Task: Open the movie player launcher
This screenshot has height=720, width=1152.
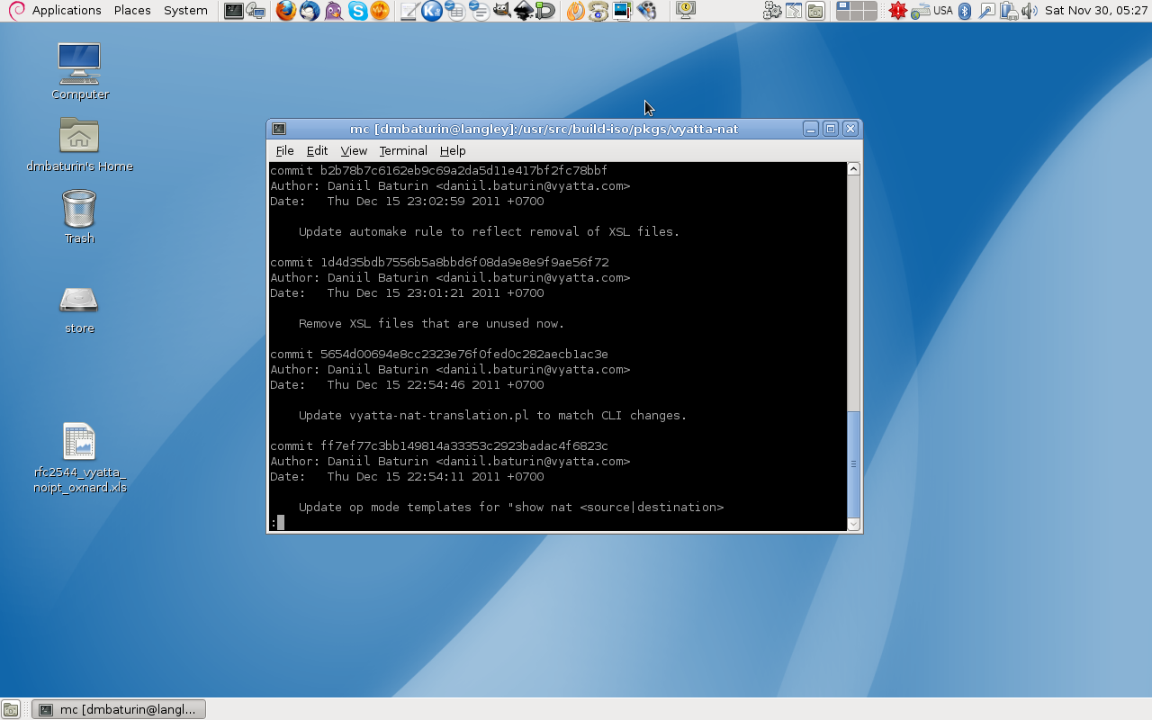Action: click(x=646, y=11)
